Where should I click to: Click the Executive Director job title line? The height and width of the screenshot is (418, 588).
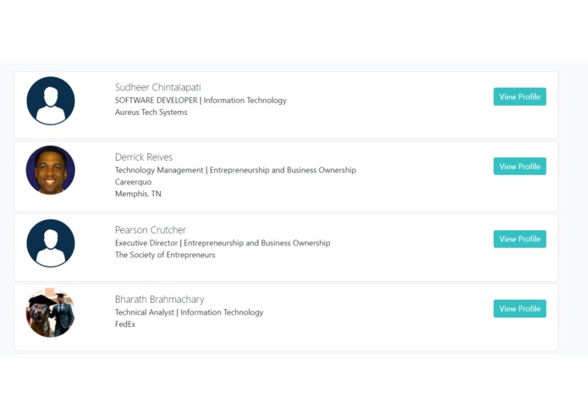point(223,243)
